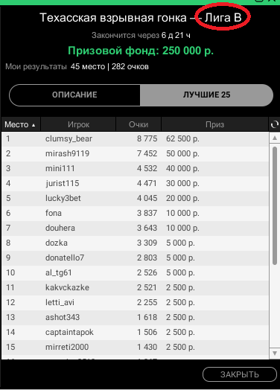Click the leaderboard refresh icon
The height and width of the screenshot is (390, 280).
pyautogui.click(x=274, y=124)
